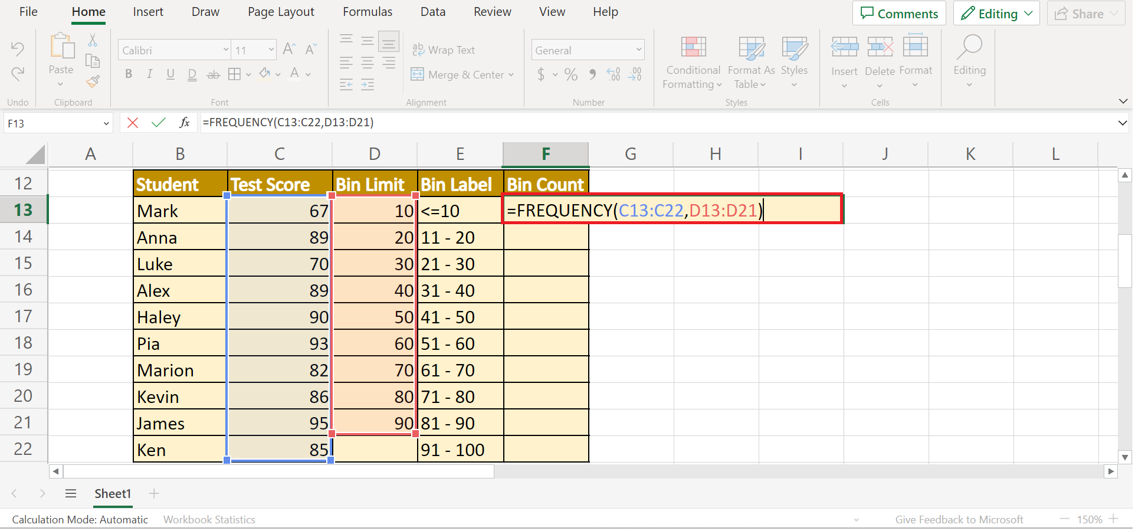This screenshot has width=1135, height=531.
Task: Confirm formula with the checkmark icon
Action: click(x=158, y=123)
